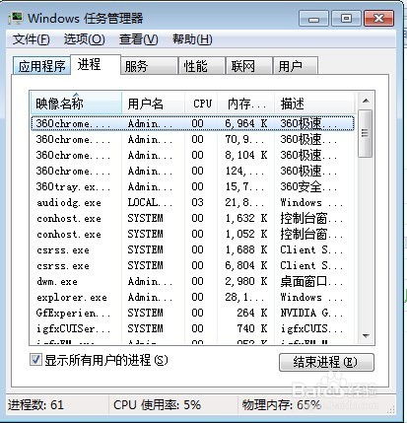Viewport: 407px width, 423px height.
Task: Click 进程数: 61 in status bar
Action: tap(35, 404)
